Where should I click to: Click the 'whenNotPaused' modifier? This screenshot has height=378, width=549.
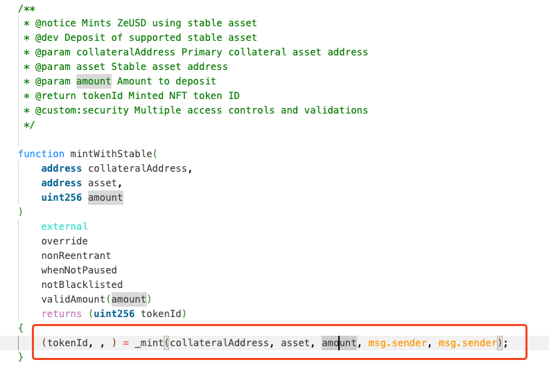point(79,270)
